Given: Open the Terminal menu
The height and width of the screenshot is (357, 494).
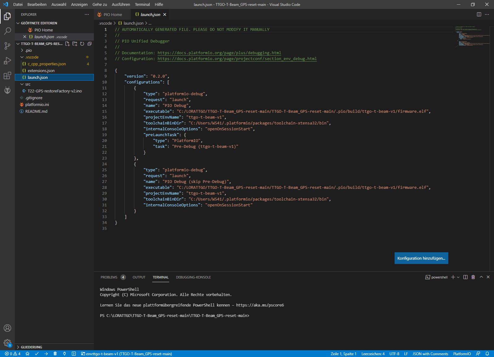Looking at the screenshot, I should [142, 5].
